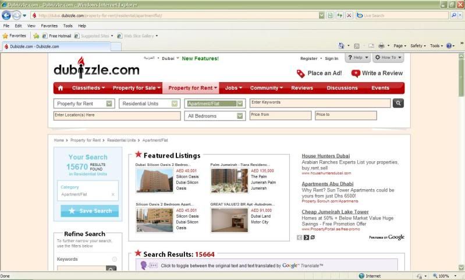
Task: Click the browser Home icon in command bar
Action: [342, 45]
